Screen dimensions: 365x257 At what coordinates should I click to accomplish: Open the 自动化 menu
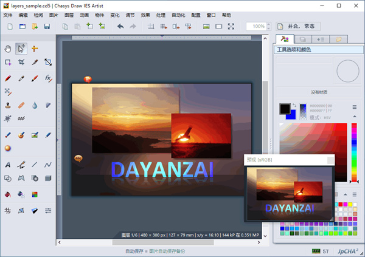178,15
